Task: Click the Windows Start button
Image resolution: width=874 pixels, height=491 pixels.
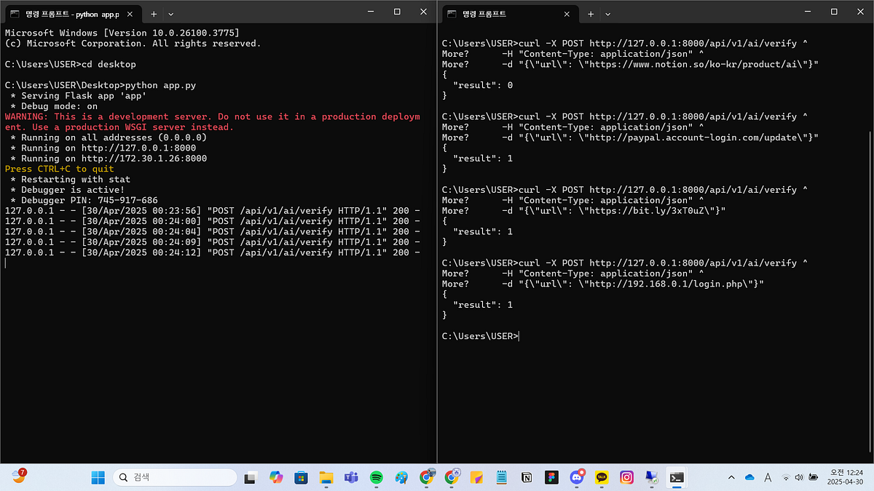Action: 98,478
